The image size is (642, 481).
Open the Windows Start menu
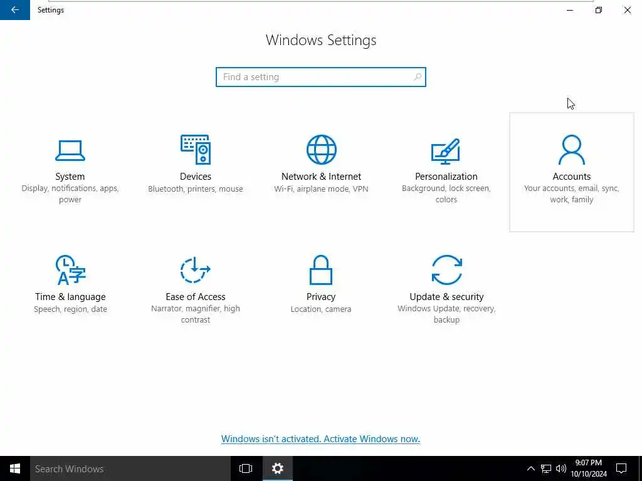[x=15, y=468]
